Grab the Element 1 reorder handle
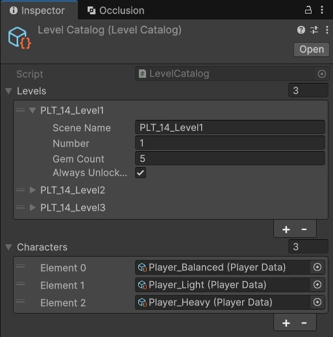This screenshot has height=337, width=333. point(21,284)
